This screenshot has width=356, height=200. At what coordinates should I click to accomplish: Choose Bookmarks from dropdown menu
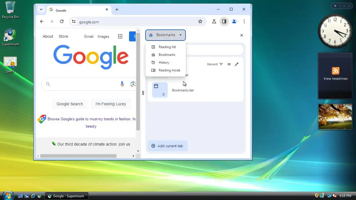pyautogui.click(x=165, y=55)
